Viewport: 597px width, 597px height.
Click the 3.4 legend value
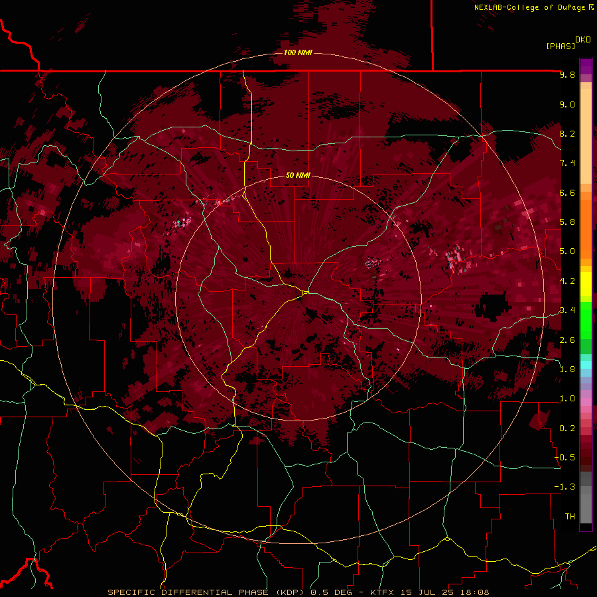(567, 310)
